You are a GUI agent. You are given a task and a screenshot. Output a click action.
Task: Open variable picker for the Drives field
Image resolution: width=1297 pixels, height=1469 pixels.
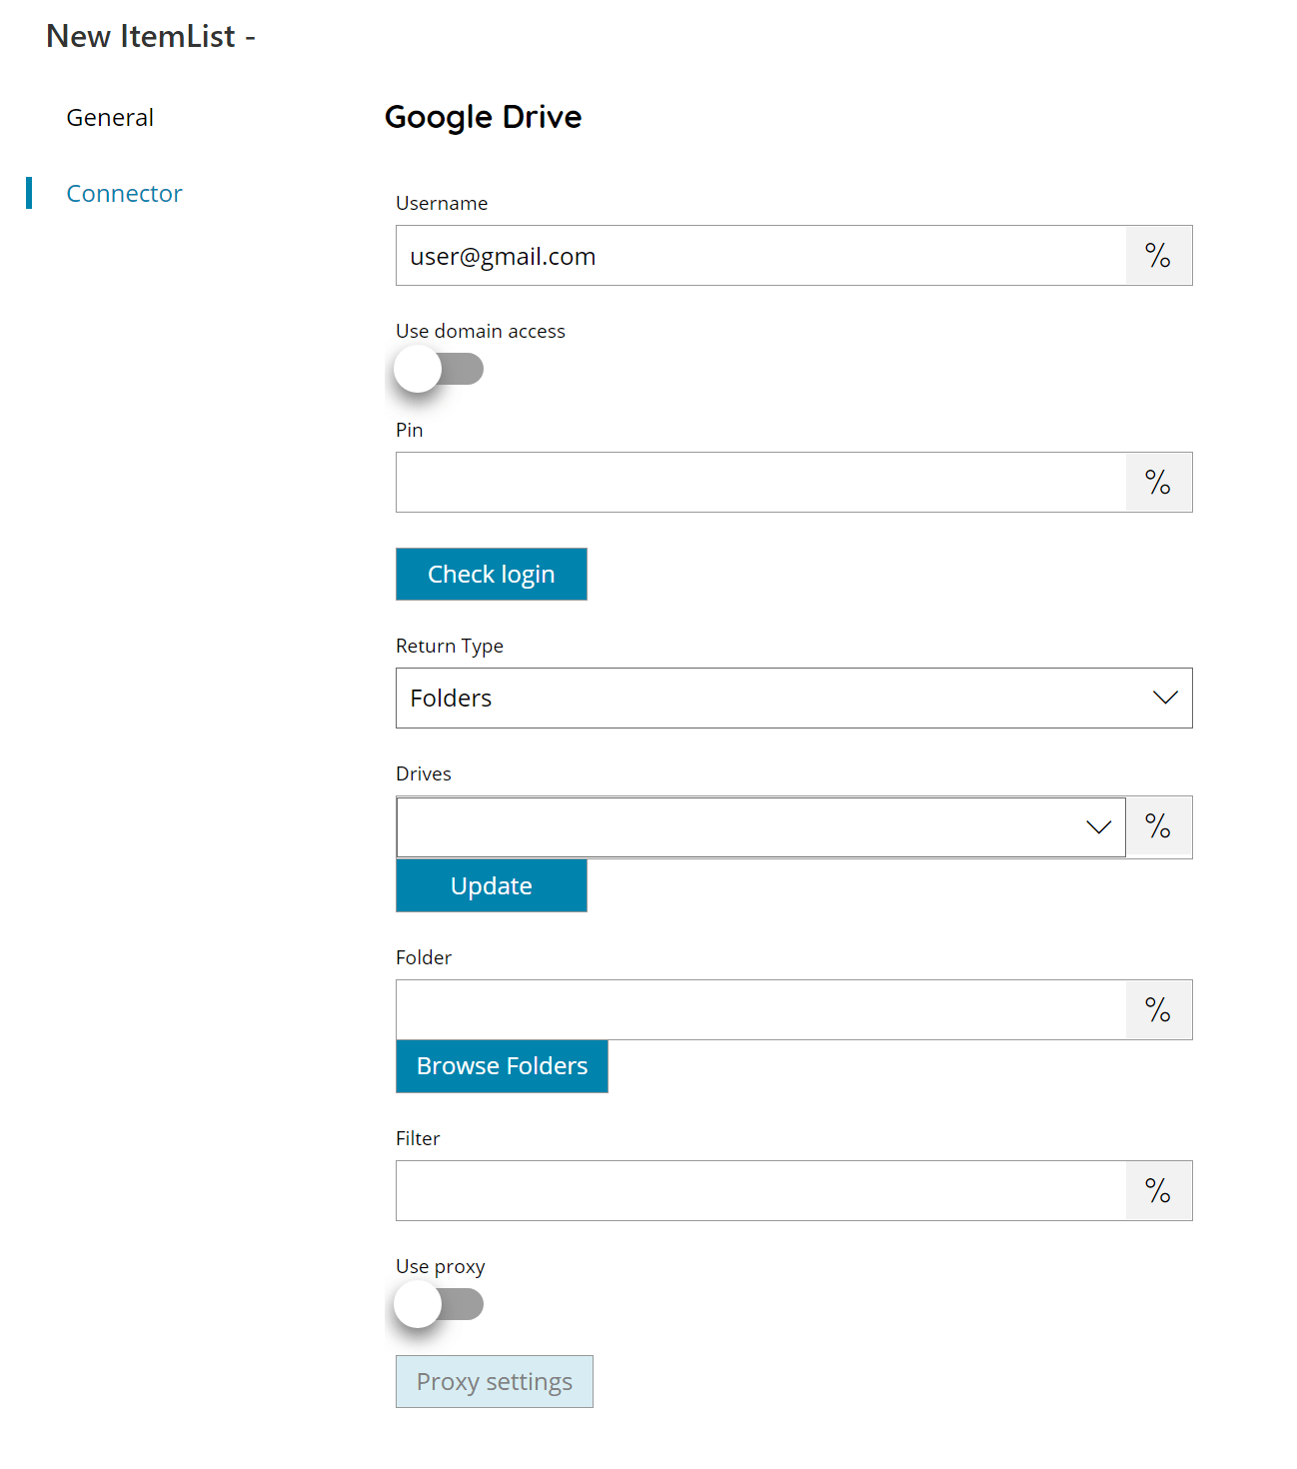[1159, 826]
